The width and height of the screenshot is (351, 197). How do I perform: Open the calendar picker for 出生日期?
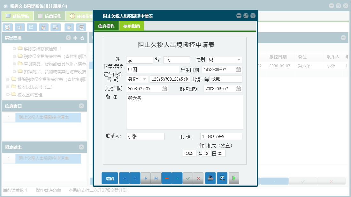[x=238, y=69]
